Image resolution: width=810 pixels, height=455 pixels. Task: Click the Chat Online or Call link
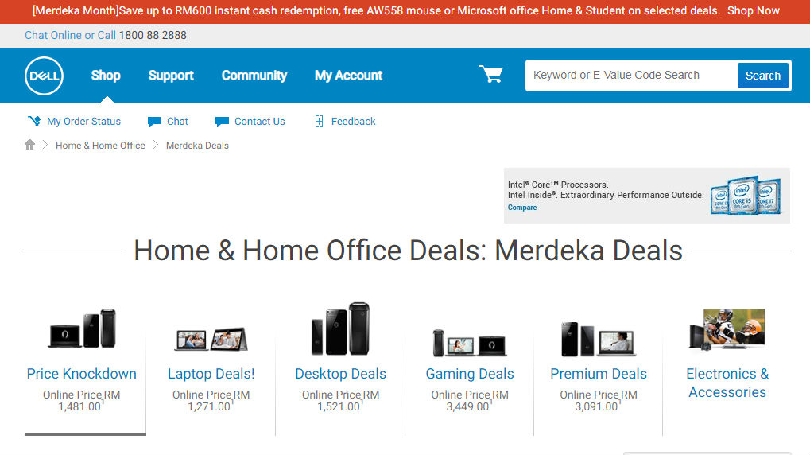pos(70,35)
